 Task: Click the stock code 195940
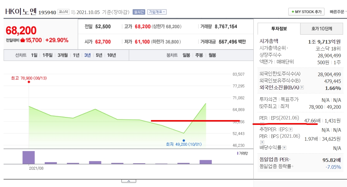pyautogui.click(x=47, y=13)
